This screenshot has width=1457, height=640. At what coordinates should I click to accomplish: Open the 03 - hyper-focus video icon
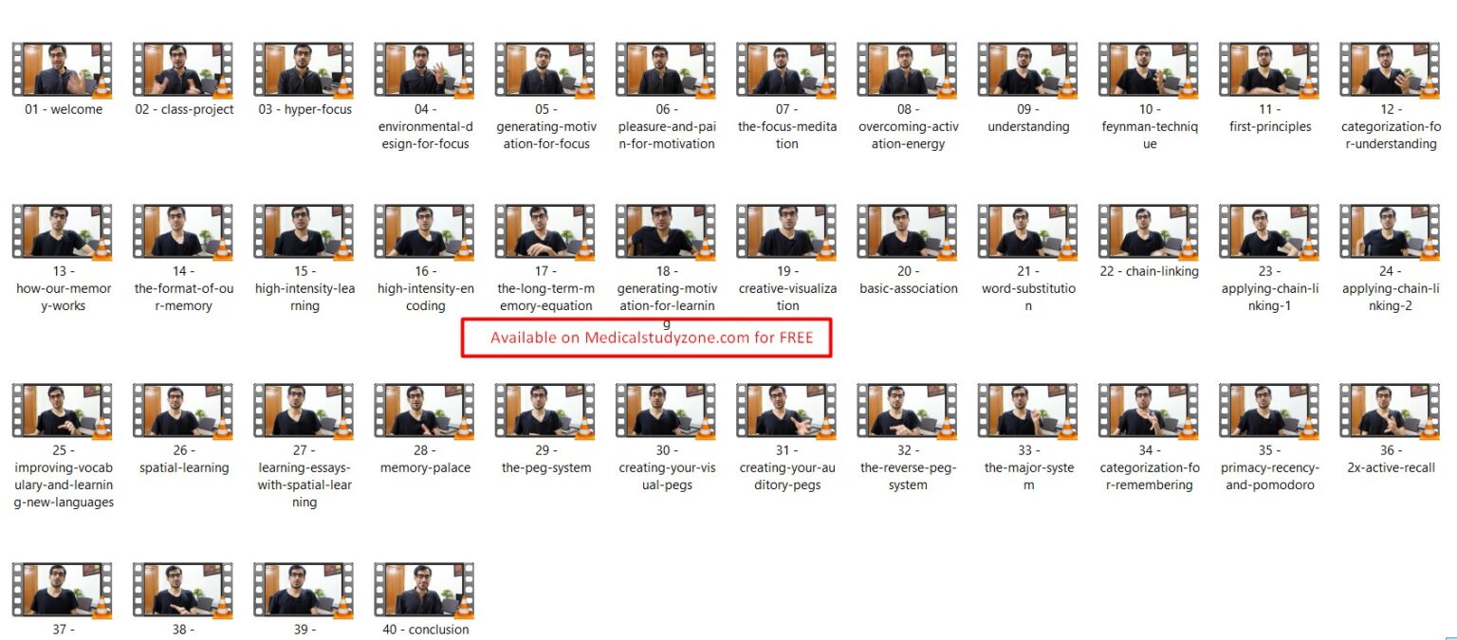(304, 70)
